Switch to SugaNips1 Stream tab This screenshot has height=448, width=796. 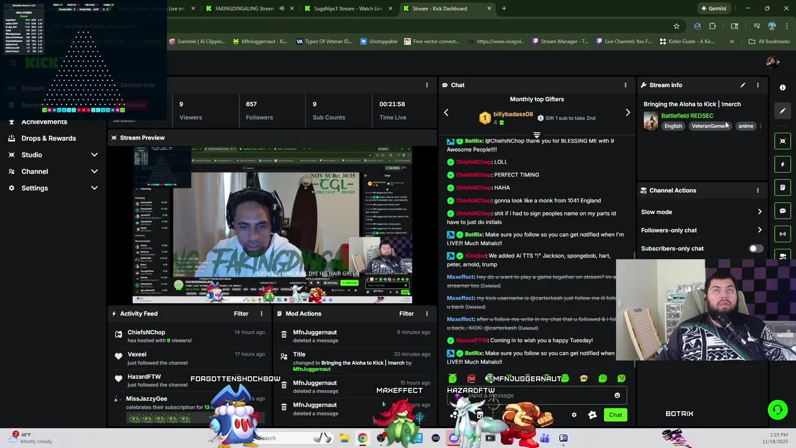tap(348, 9)
